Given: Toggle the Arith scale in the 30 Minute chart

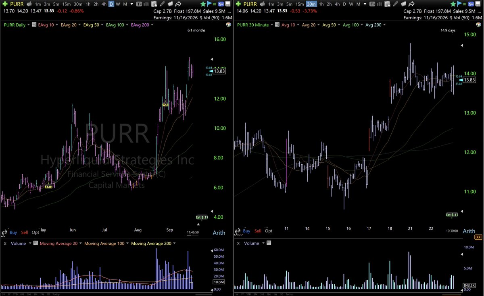Looking at the screenshot, I should 469,231.
